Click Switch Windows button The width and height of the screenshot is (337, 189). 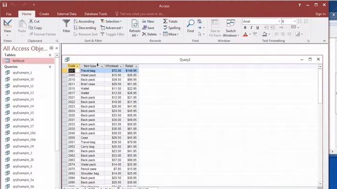pyautogui.click(x=231, y=28)
